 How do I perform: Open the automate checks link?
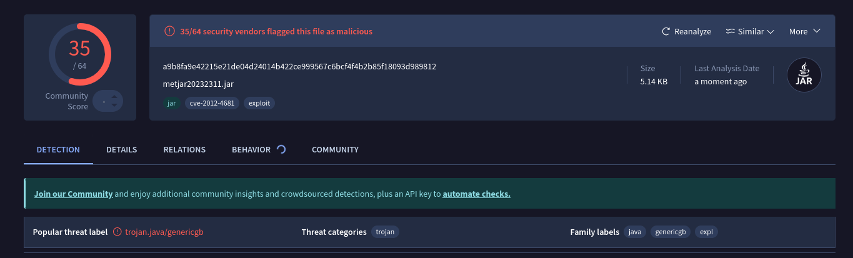pyautogui.click(x=476, y=194)
